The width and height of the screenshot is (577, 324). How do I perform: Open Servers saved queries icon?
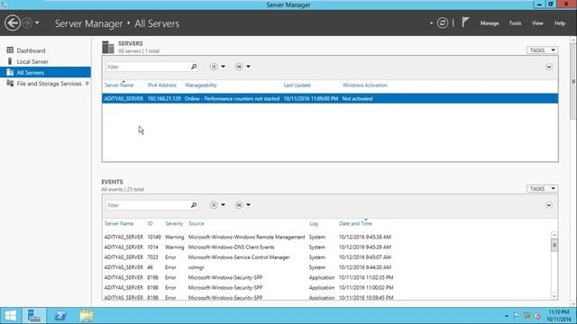239,67
